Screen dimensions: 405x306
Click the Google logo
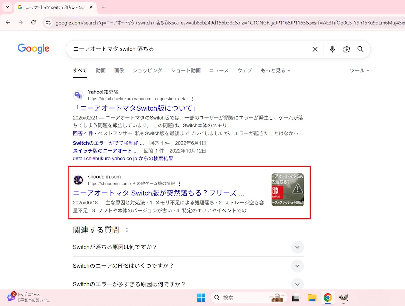pos(34,49)
